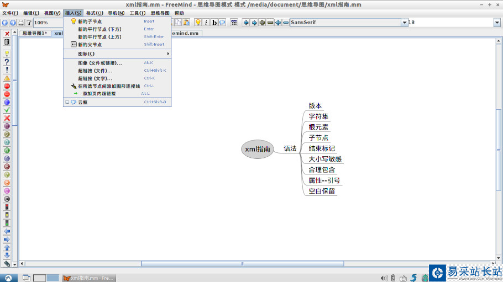This screenshot has height=282, width=503.
Task: Click the printer icon in toolbar
Action: [x=21, y=23]
